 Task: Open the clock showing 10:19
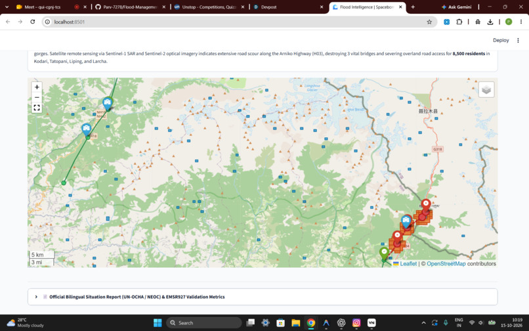click(x=513, y=323)
